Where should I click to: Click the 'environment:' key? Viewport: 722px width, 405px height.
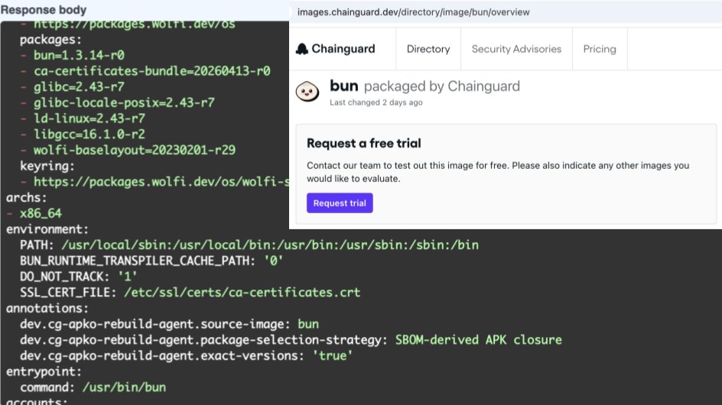click(x=47, y=229)
